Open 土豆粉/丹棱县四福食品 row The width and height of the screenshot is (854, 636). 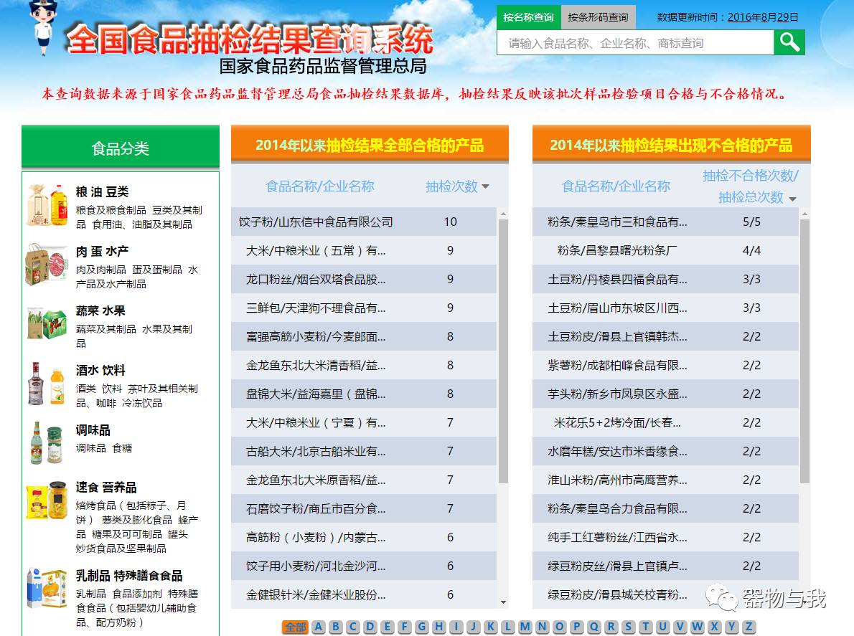(665, 279)
